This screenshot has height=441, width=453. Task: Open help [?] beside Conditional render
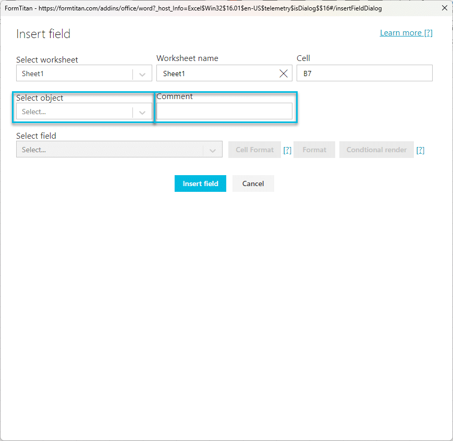(420, 150)
